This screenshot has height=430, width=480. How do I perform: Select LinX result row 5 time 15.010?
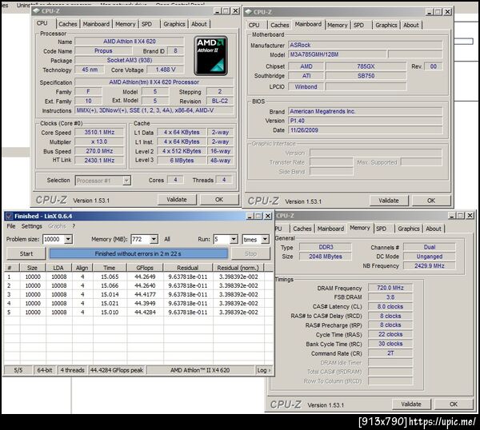tap(110, 313)
